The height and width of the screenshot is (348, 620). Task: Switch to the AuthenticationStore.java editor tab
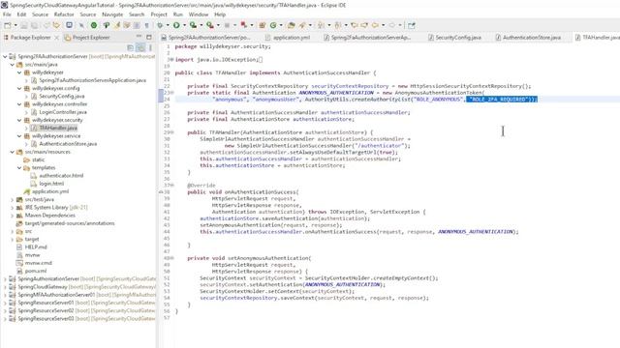528,38
